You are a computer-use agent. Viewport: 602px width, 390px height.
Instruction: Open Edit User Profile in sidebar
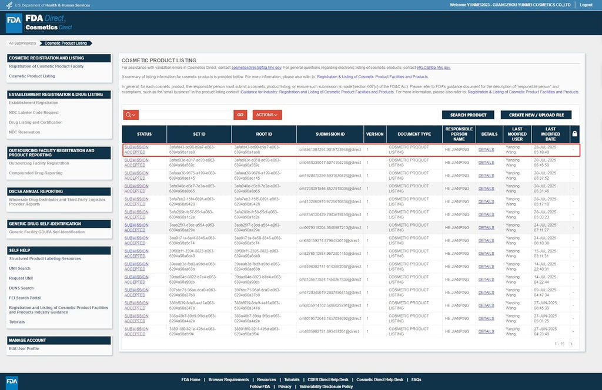pyautogui.click(x=24, y=348)
